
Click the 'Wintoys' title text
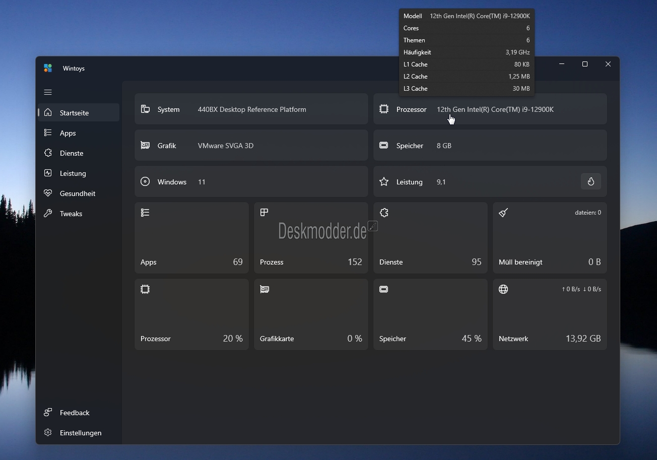click(74, 69)
